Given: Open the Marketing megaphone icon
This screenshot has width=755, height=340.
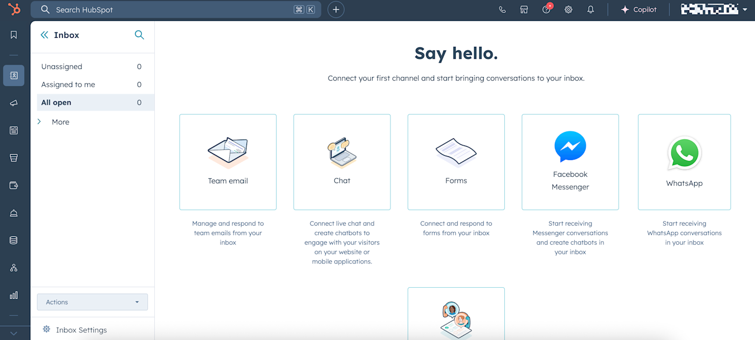Looking at the screenshot, I should coord(14,103).
